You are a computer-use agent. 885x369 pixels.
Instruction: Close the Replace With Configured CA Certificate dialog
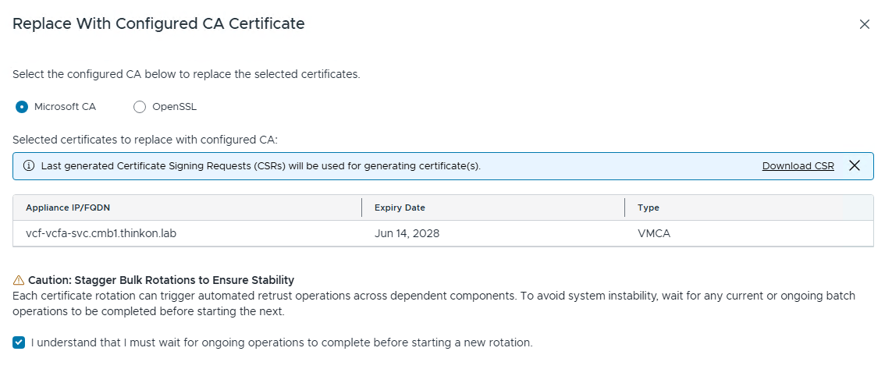pyautogui.click(x=864, y=24)
